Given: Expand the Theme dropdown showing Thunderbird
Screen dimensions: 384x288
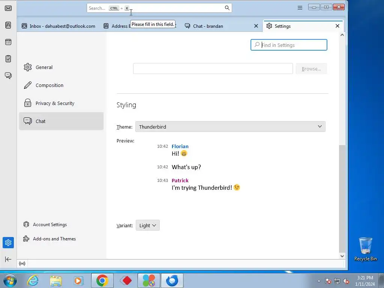Looking at the screenshot, I should [230, 127].
